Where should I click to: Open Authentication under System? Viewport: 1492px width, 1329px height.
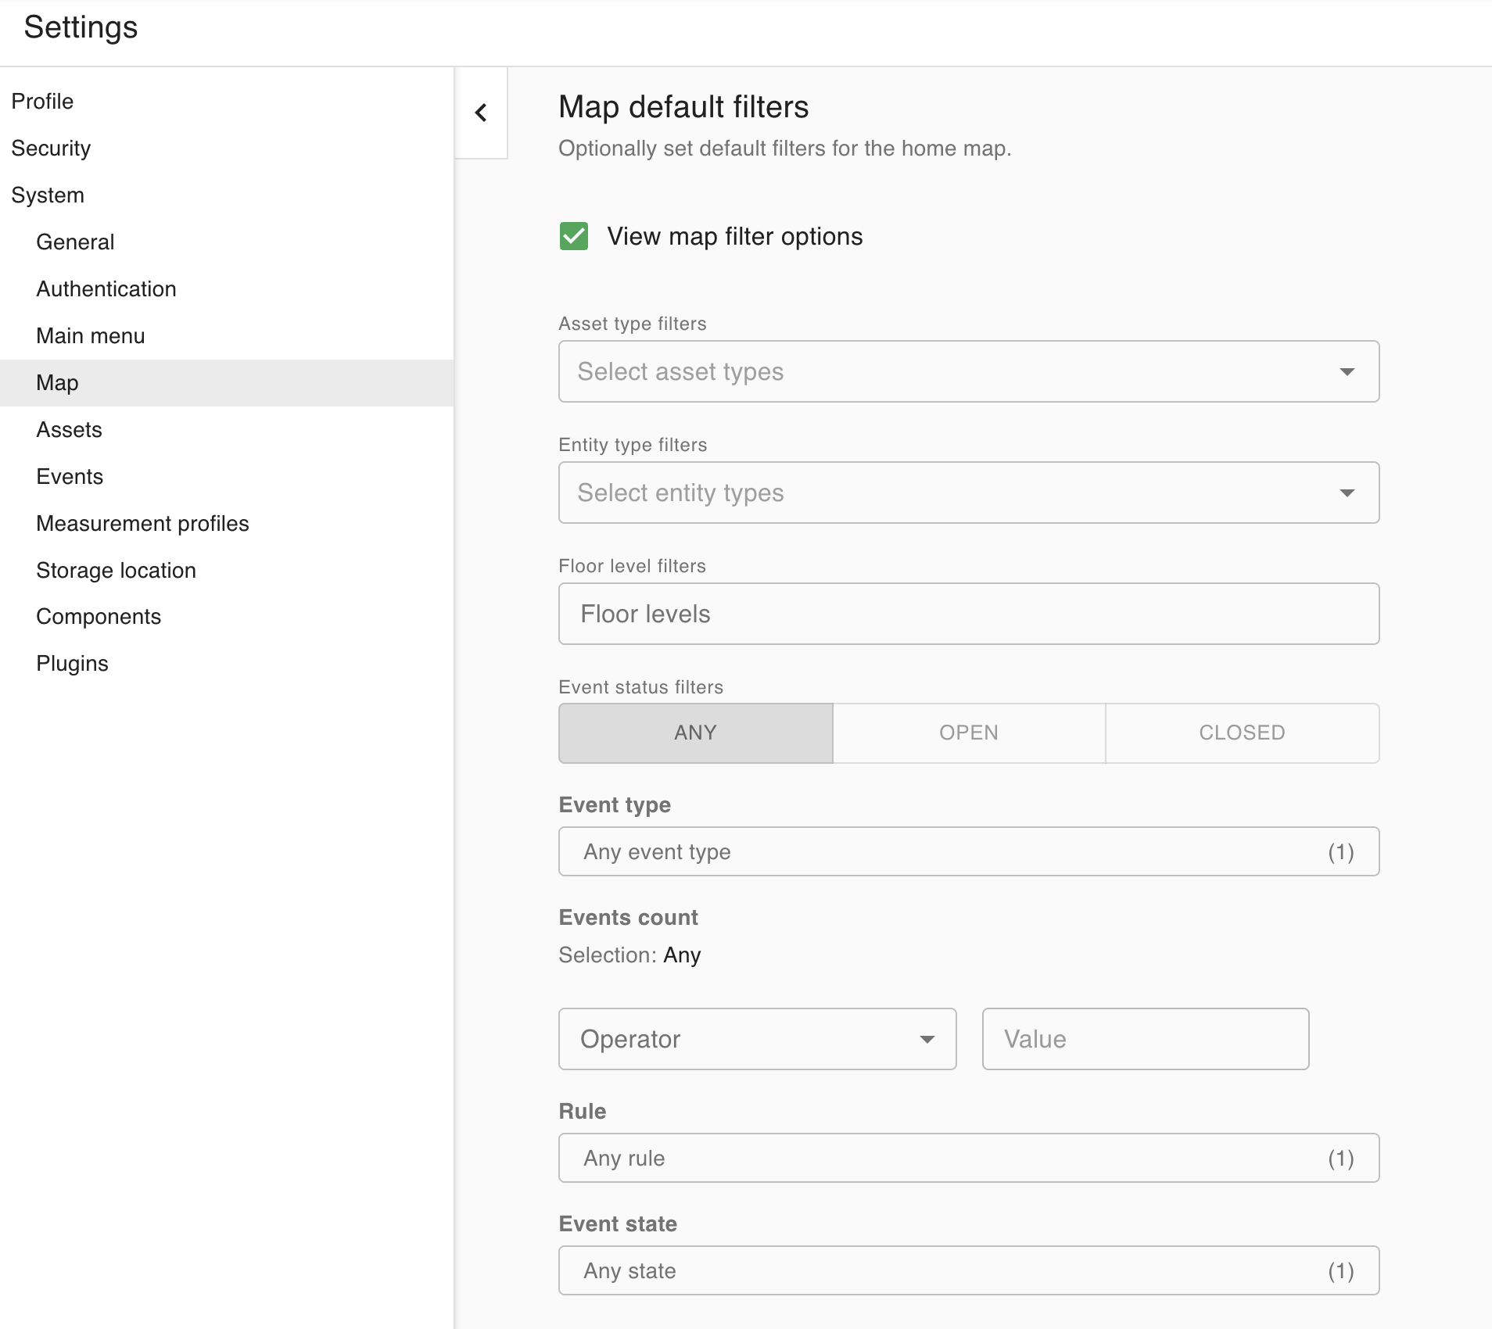point(106,289)
